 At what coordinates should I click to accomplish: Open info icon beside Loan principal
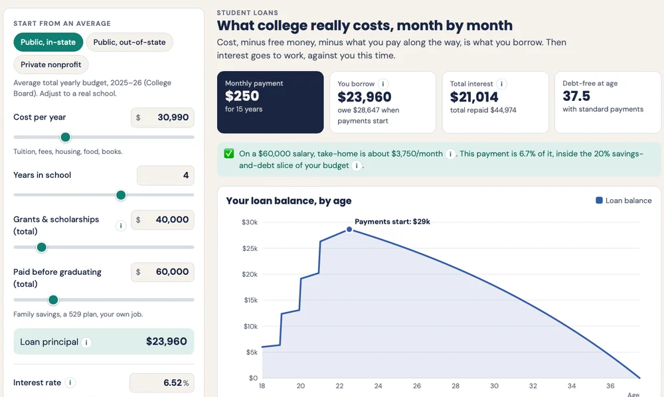[x=86, y=343]
